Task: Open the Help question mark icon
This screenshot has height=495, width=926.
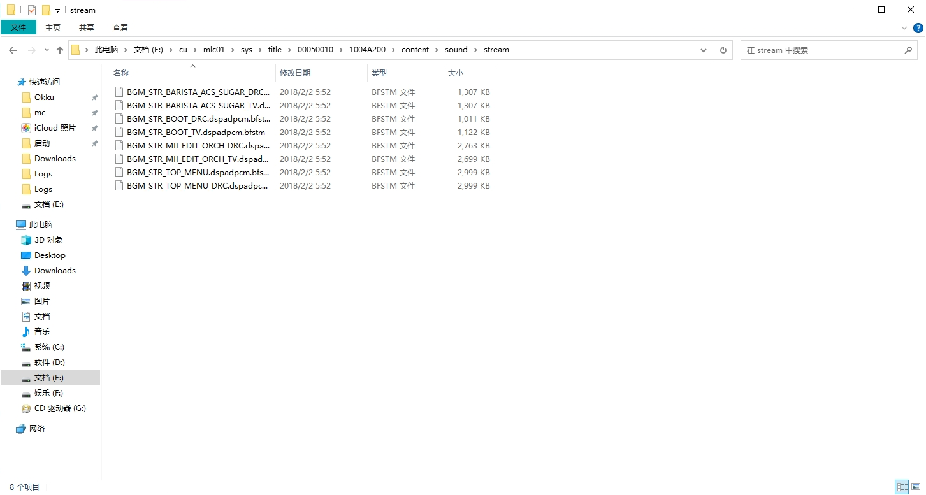Action: pos(918,28)
